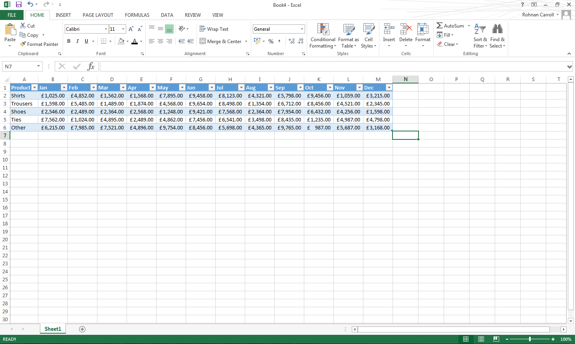
Task: Click inside the formula bar
Action: (333, 66)
